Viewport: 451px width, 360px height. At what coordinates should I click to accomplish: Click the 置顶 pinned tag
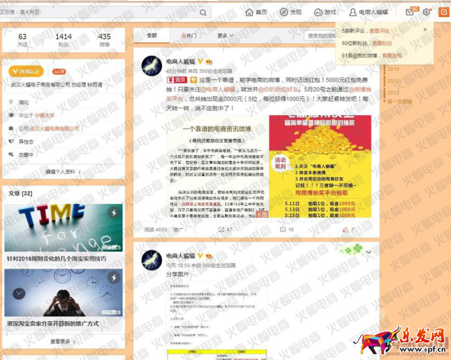[177, 80]
